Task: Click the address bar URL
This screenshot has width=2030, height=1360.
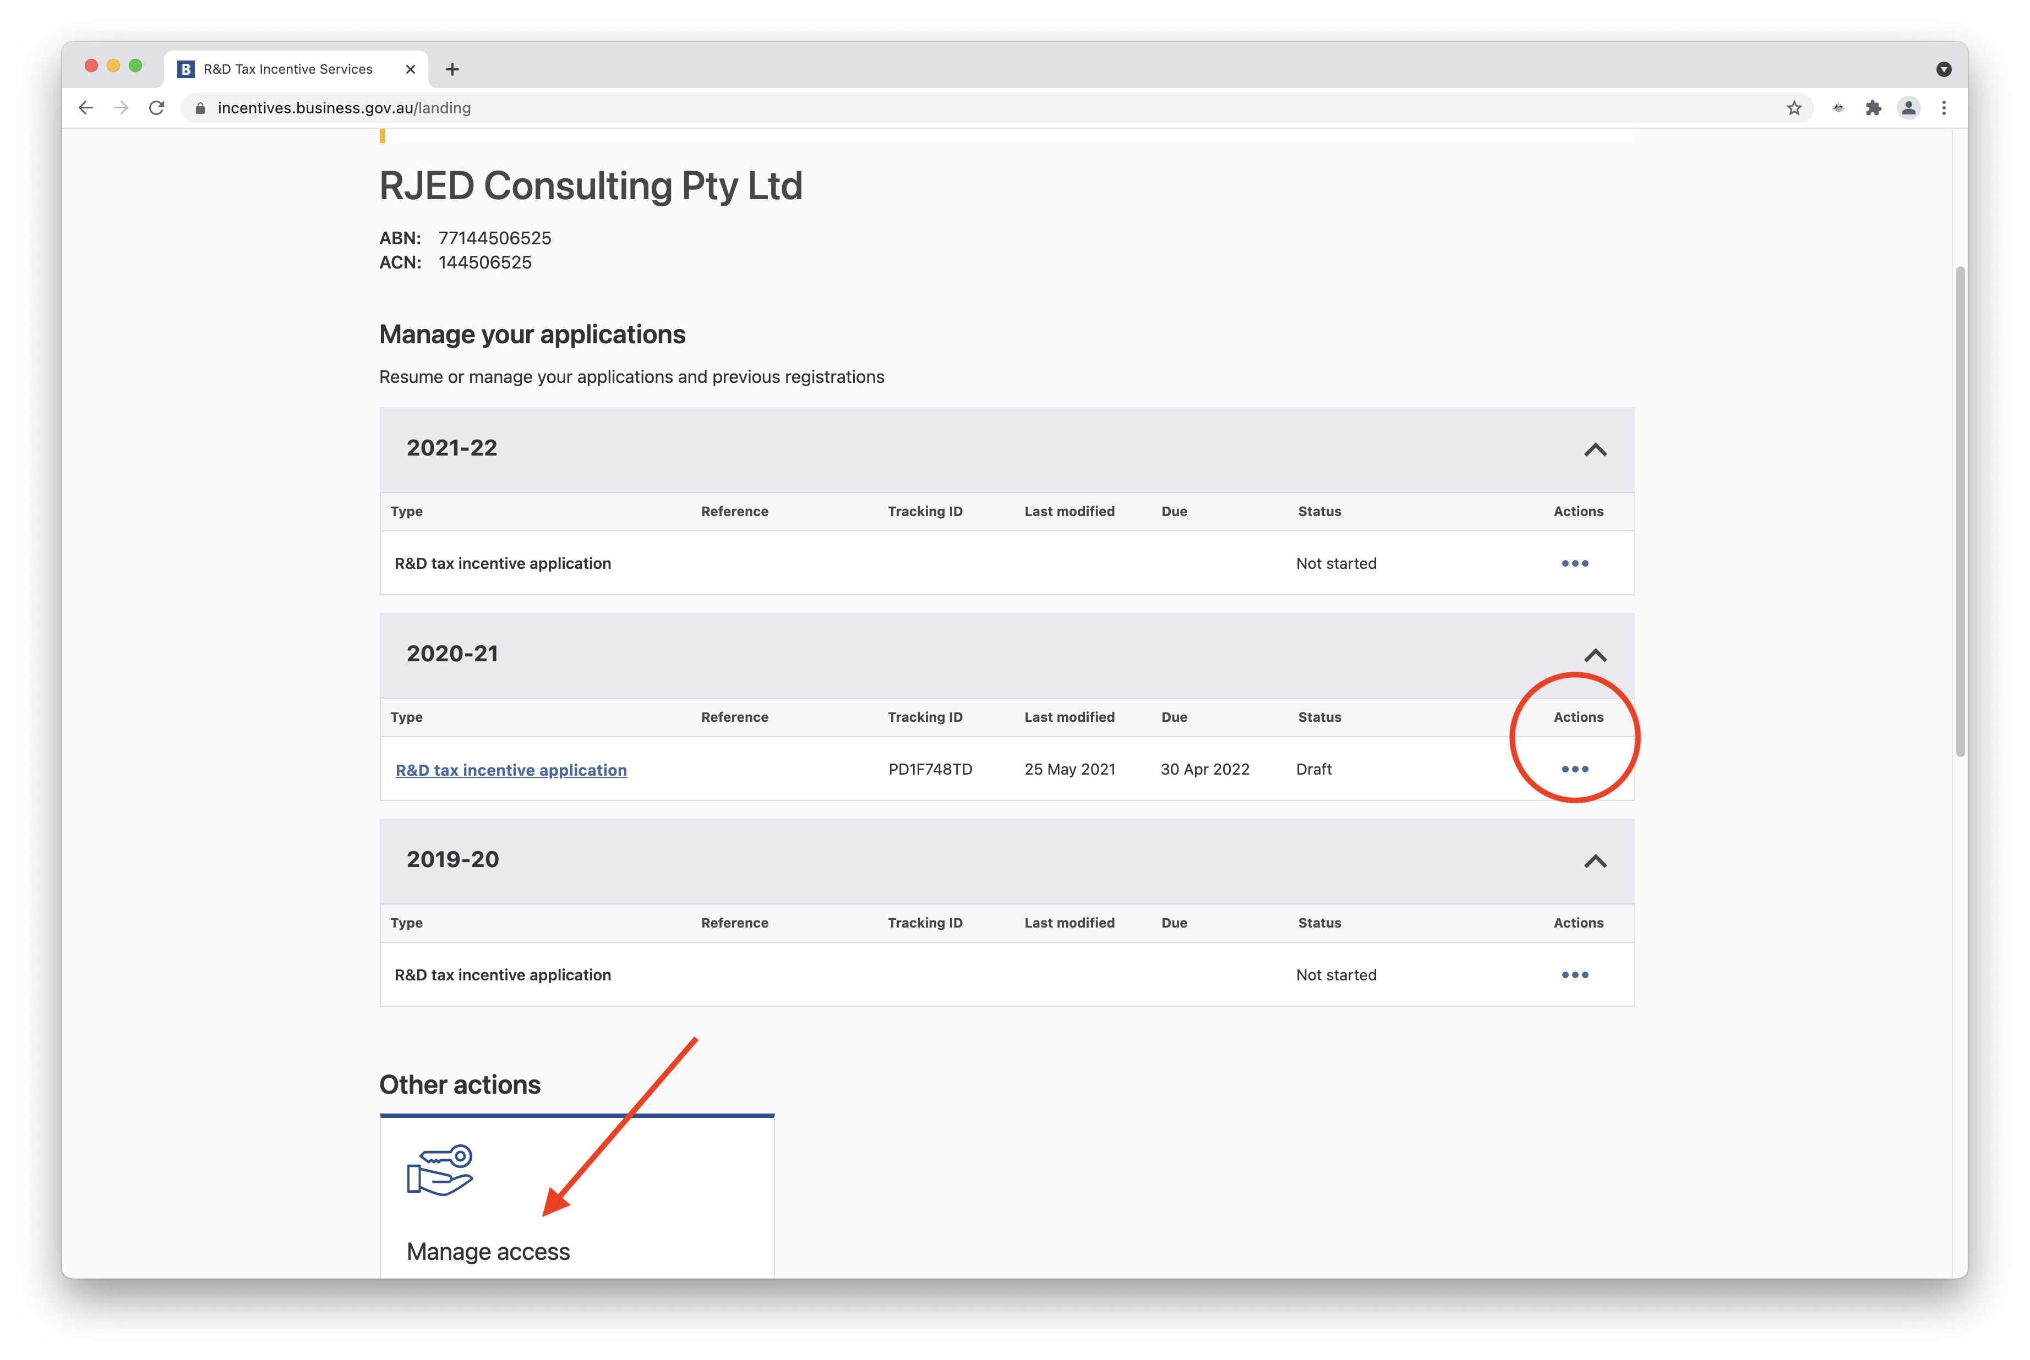Action: coord(345,108)
